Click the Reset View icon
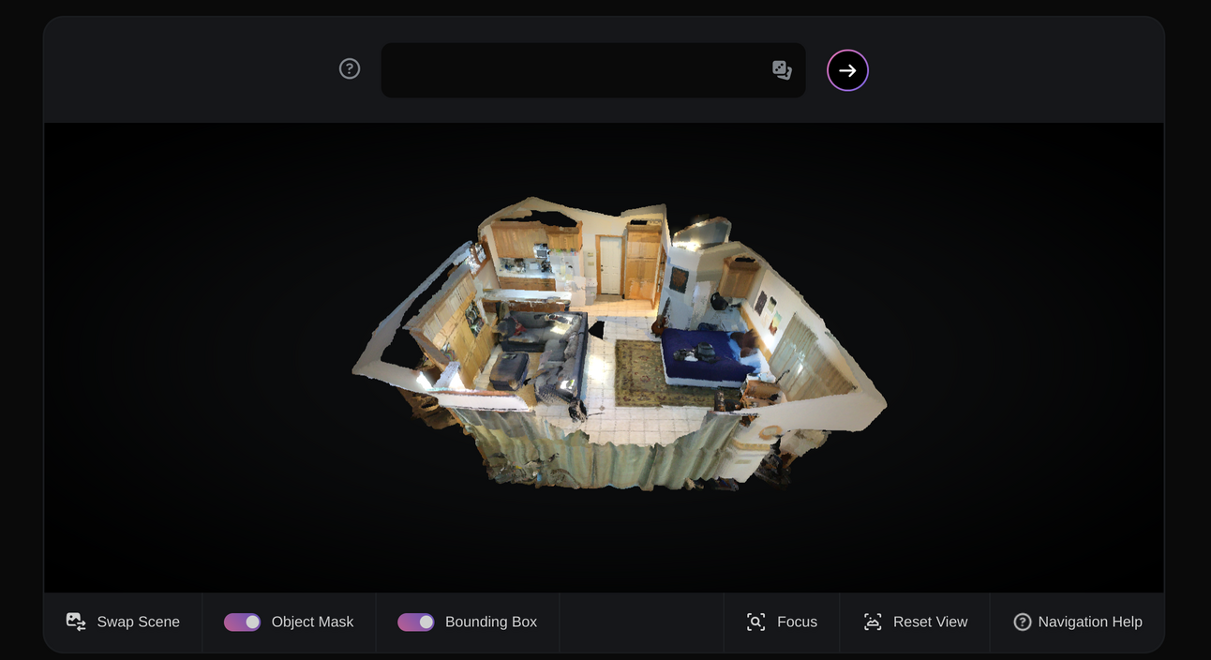This screenshot has height=660, width=1211. point(873,622)
